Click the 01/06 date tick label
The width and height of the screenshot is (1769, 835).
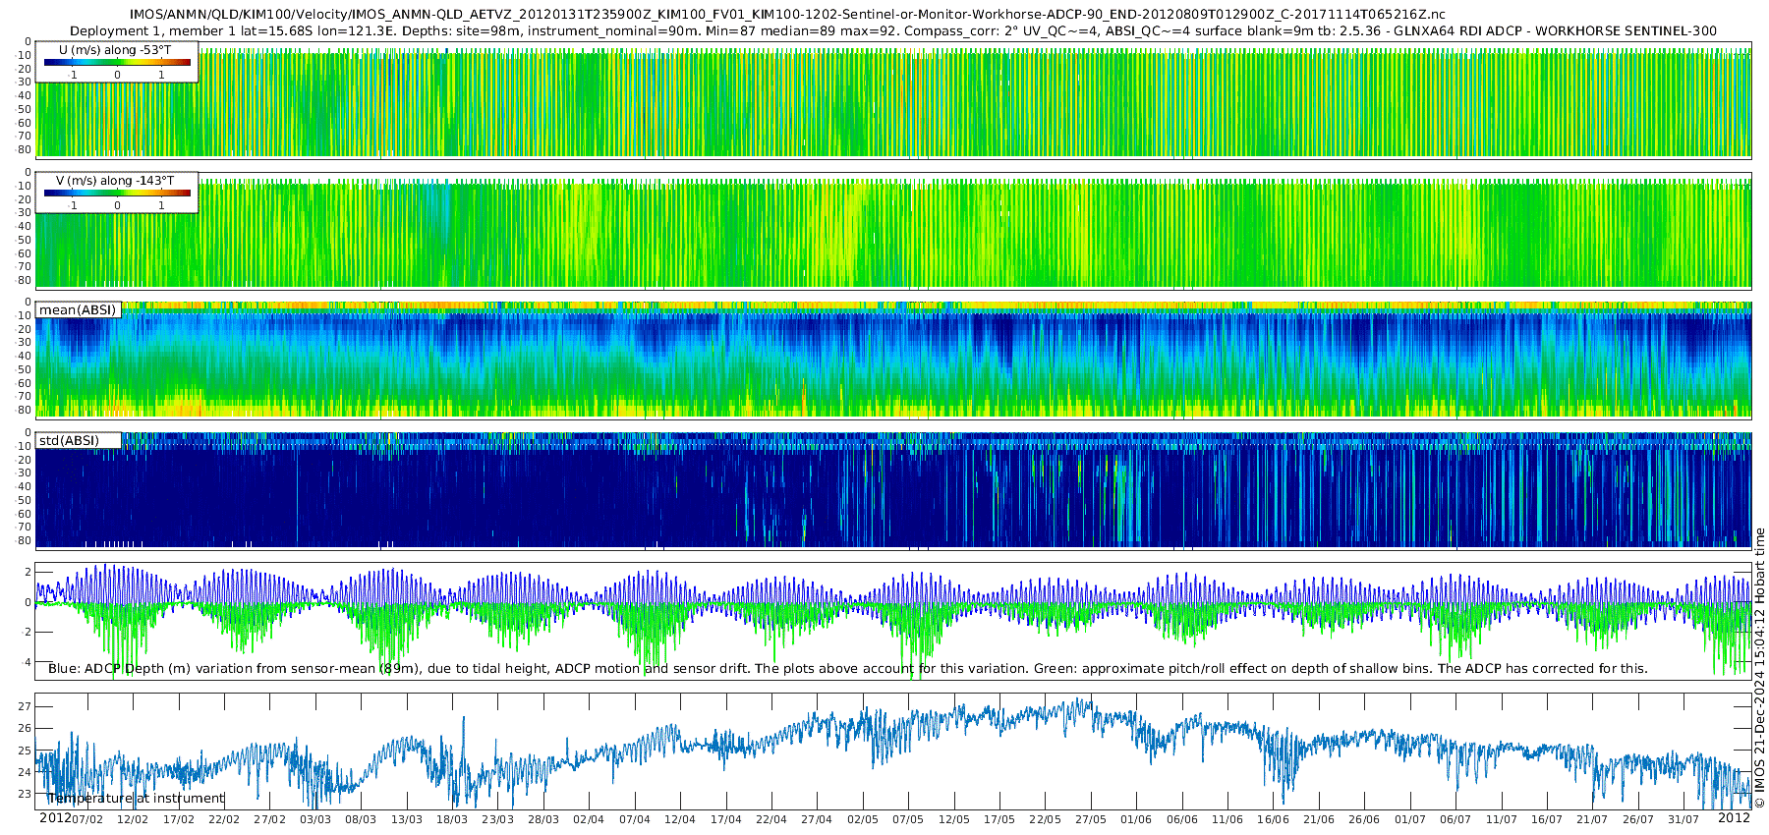coord(1136,819)
